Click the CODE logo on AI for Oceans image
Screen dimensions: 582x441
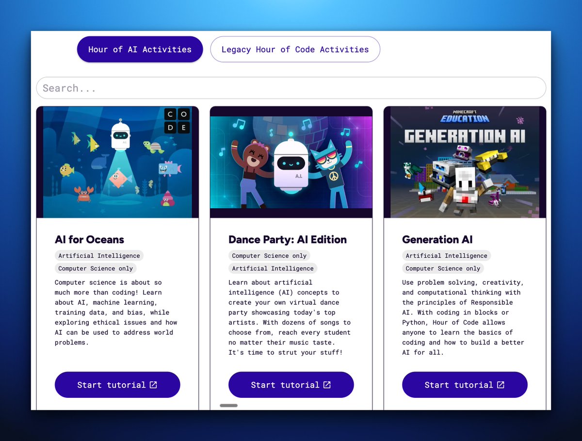click(177, 121)
